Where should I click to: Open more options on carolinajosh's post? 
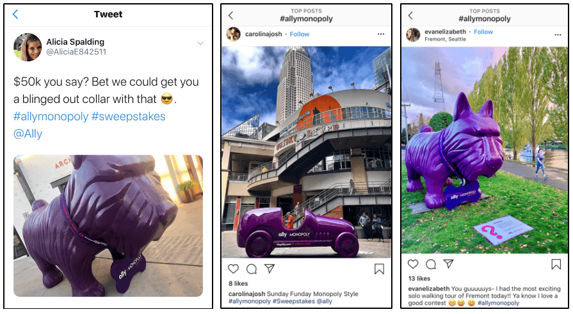pyautogui.click(x=381, y=34)
